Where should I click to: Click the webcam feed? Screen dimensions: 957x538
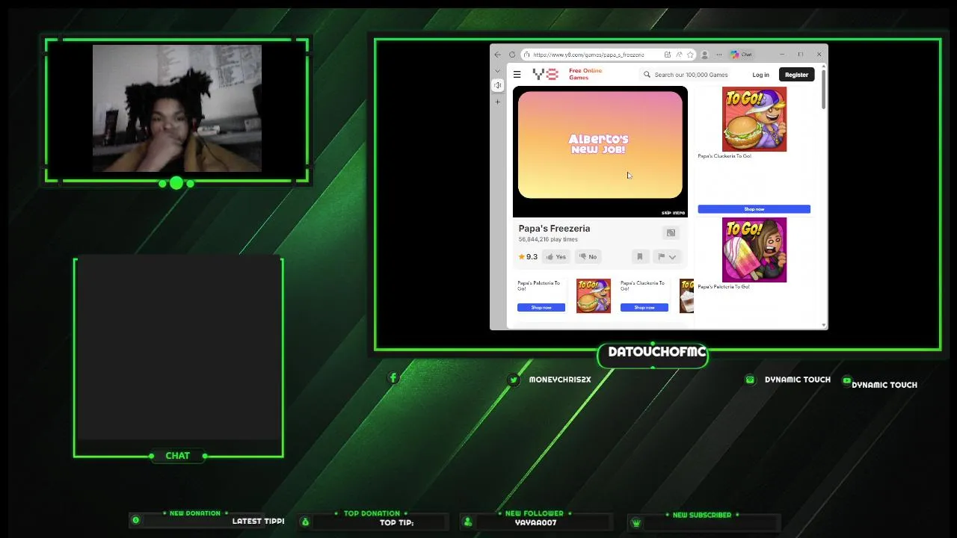[x=177, y=108]
